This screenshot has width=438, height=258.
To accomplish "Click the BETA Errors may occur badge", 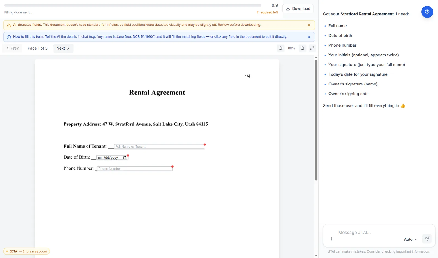I will 27,251.
